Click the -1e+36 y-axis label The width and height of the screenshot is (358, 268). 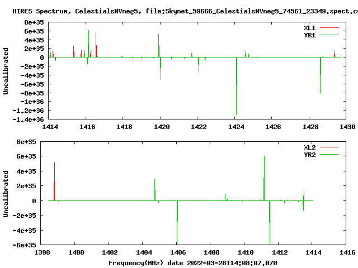(32, 102)
